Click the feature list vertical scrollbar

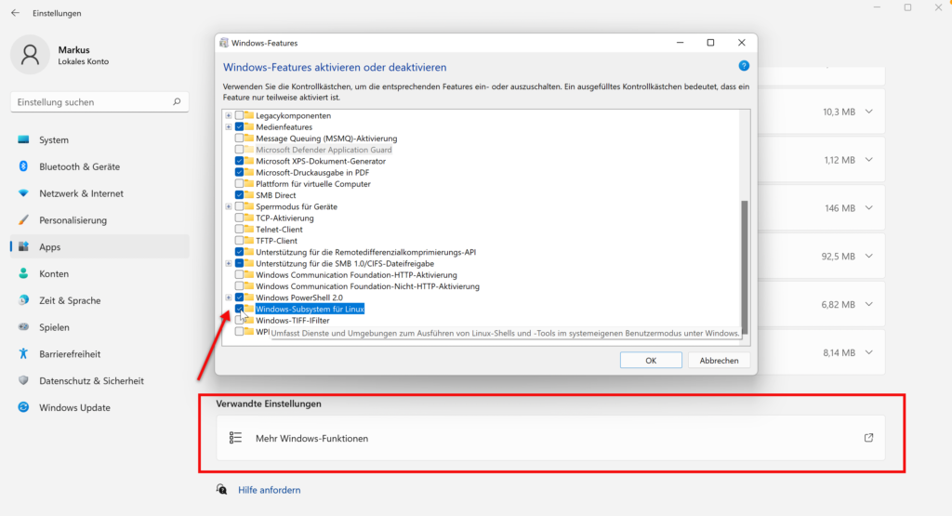point(745,267)
